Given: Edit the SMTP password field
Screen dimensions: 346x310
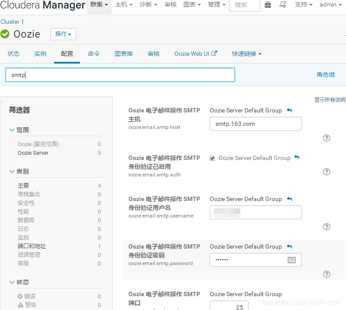Looking at the screenshot, I should pos(255,260).
